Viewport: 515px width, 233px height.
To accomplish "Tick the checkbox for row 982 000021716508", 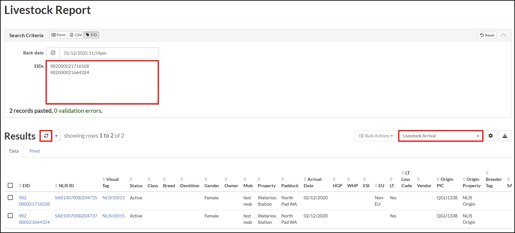I will tap(10, 197).
